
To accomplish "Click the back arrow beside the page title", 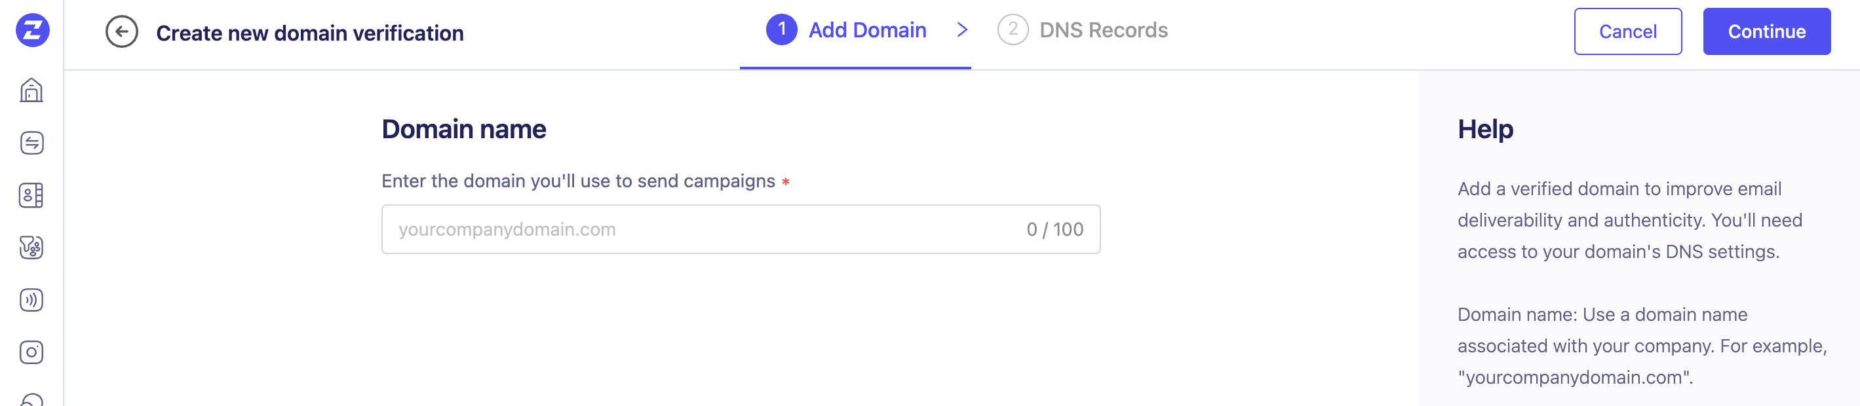I will (x=121, y=33).
